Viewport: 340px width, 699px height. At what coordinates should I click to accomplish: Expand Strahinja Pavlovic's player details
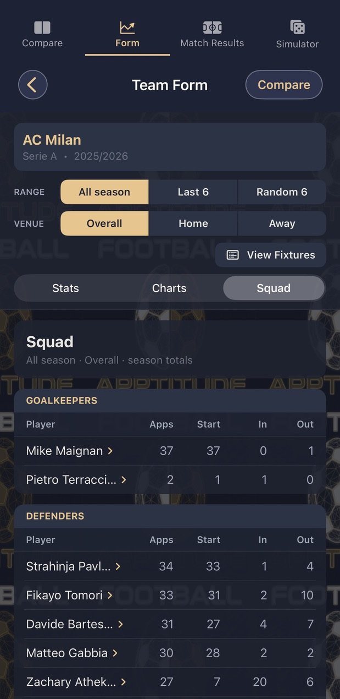(74, 566)
